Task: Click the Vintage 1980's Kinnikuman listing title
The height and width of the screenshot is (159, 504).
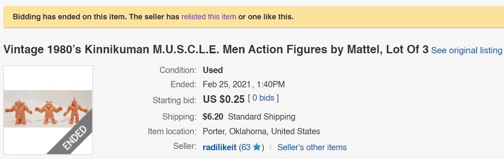Action: 216,50
